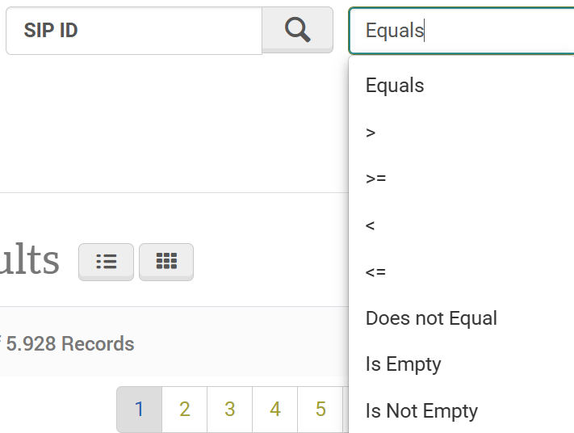Click the Results heading text

pos(30,260)
